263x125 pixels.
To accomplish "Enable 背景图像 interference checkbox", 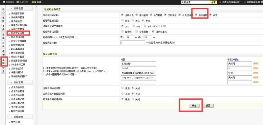I will pyautogui.click(x=137, y=32).
